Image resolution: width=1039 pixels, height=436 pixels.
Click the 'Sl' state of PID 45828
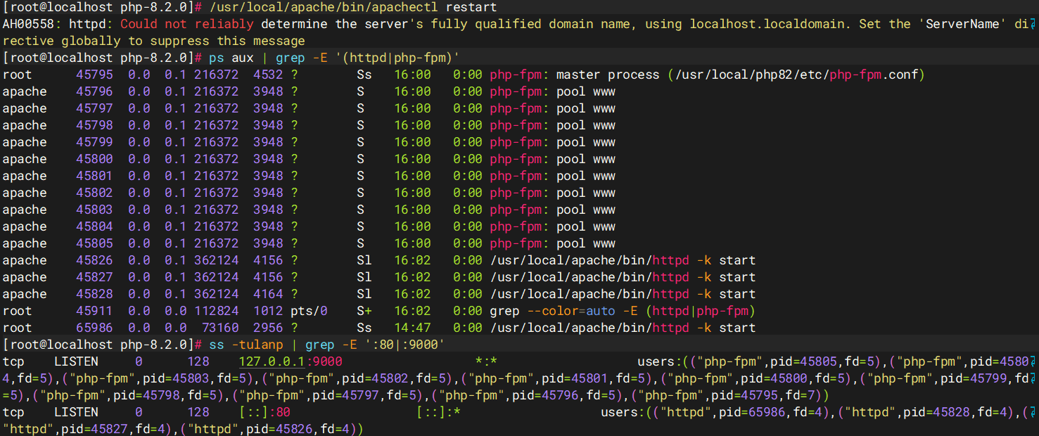click(364, 294)
